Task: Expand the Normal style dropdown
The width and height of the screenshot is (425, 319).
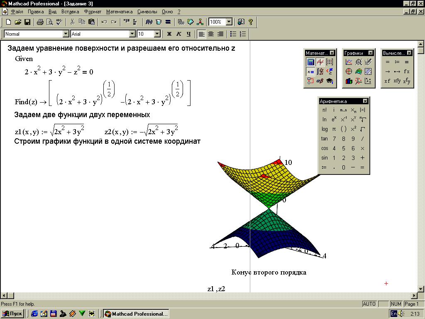Action: point(66,34)
